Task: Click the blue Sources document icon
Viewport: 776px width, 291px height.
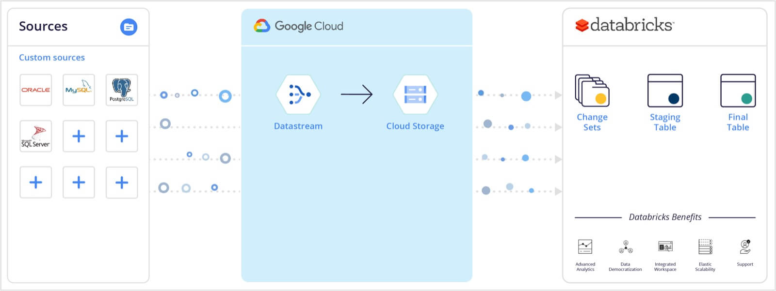Action: tap(129, 27)
